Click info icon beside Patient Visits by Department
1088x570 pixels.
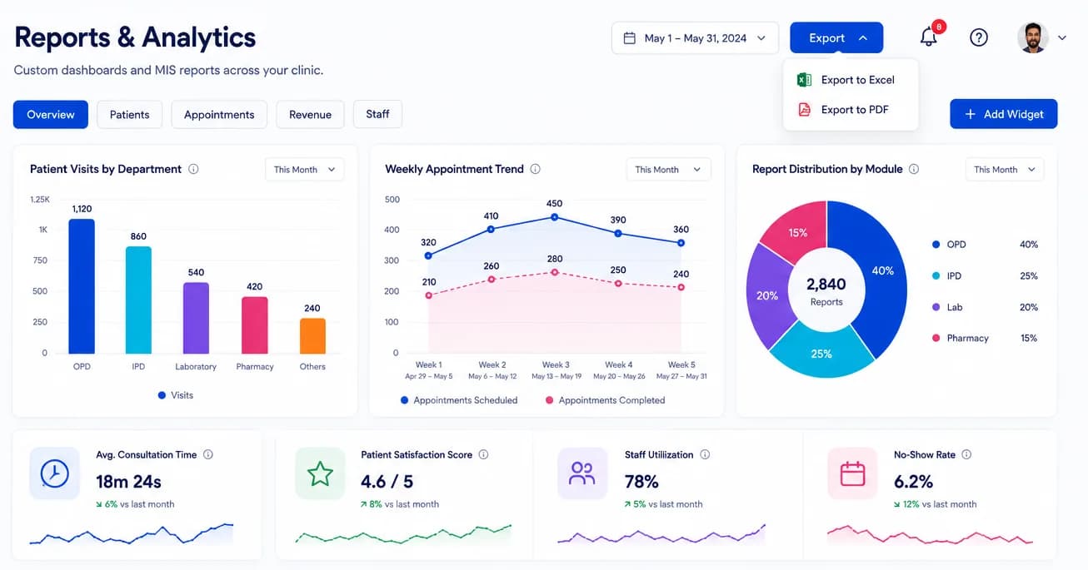pyautogui.click(x=193, y=169)
